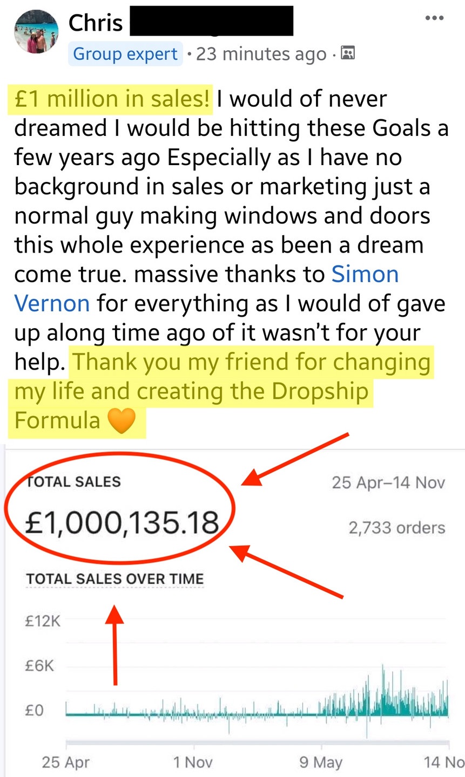The image size is (465, 777).
Task: Click the 1 Nov marker on chart axis
Action: point(193,762)
